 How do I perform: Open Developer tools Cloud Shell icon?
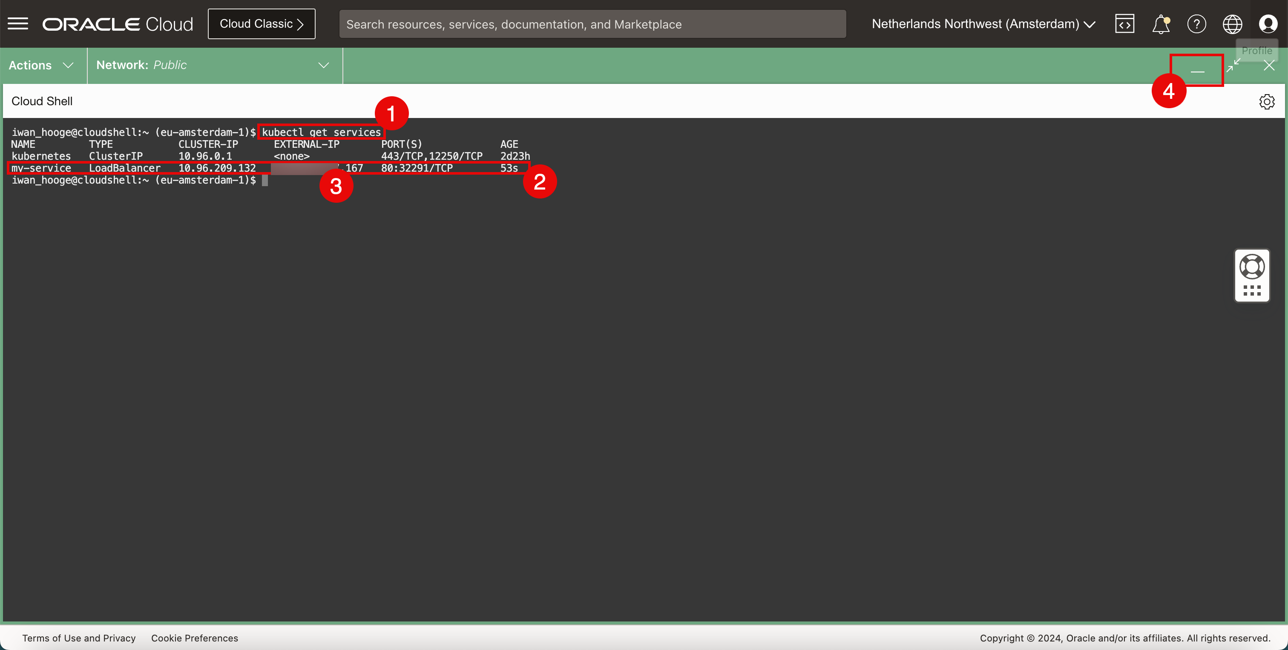[x=1124, y=24]
